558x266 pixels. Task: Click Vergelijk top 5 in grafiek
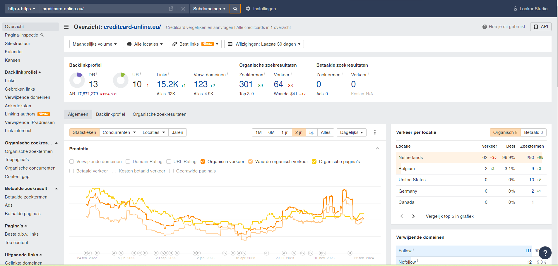point(450,216)
